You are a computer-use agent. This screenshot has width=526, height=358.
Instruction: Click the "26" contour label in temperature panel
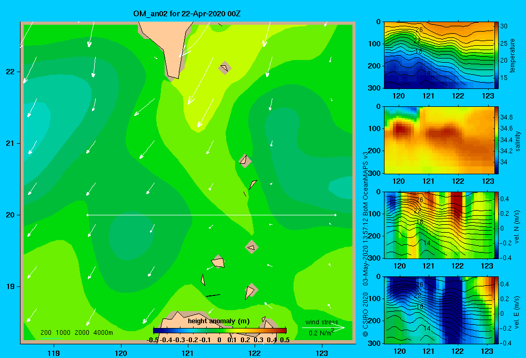coord(419,30)
